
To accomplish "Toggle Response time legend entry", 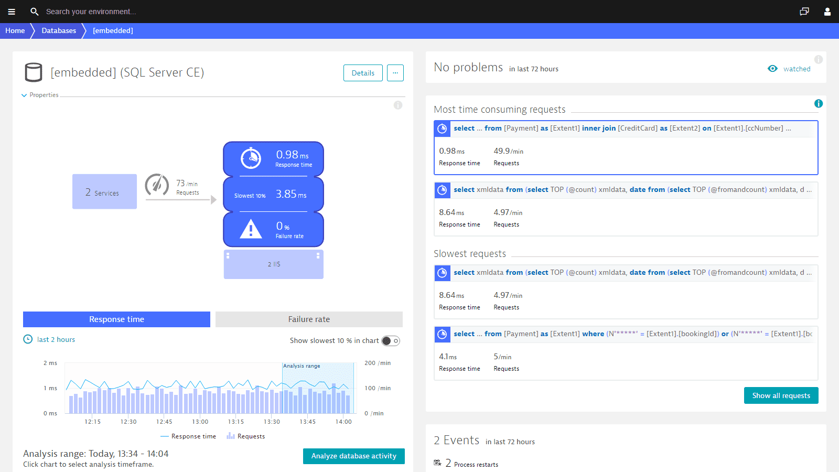I will pos(188,436).
